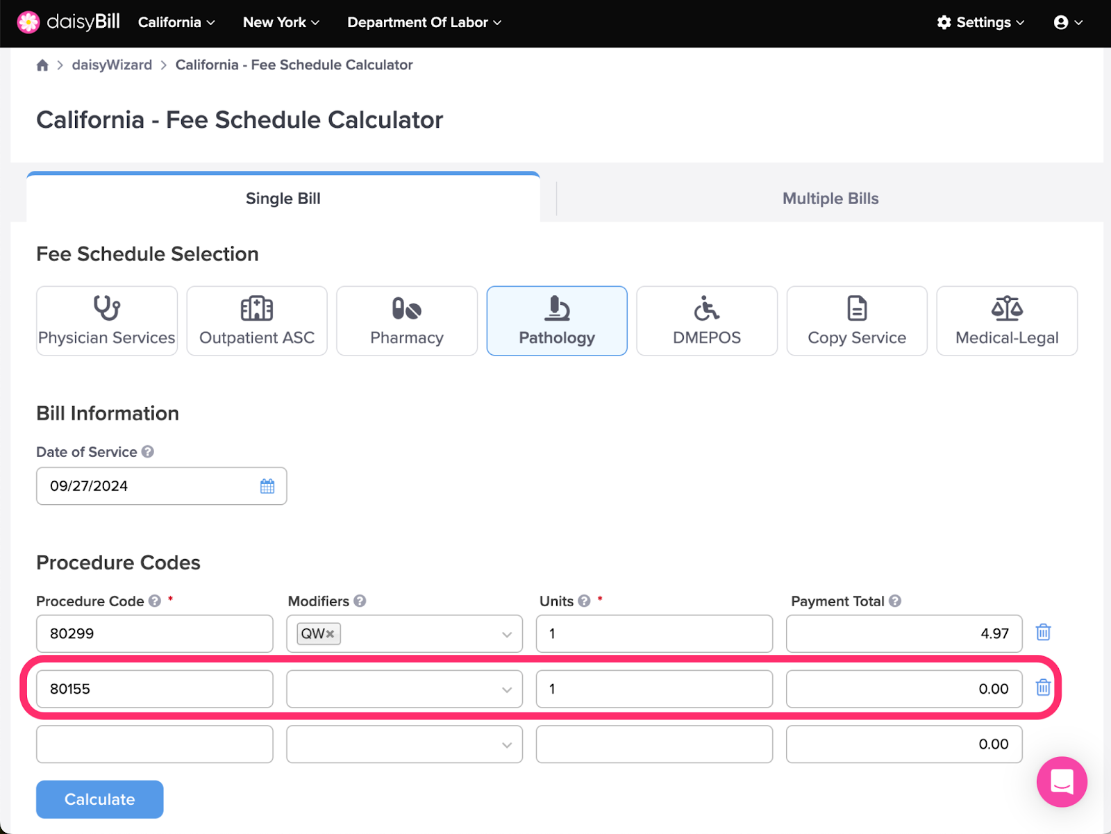The height and width of the screenshot is (834, 1111).
Task: Edit the Date of Service field
Action: pyautogui.click(x=162, y=486)
